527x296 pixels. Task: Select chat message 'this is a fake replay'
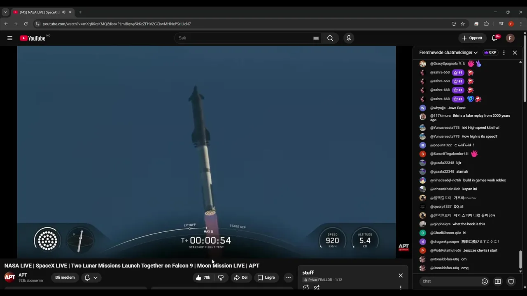[469, 118]
